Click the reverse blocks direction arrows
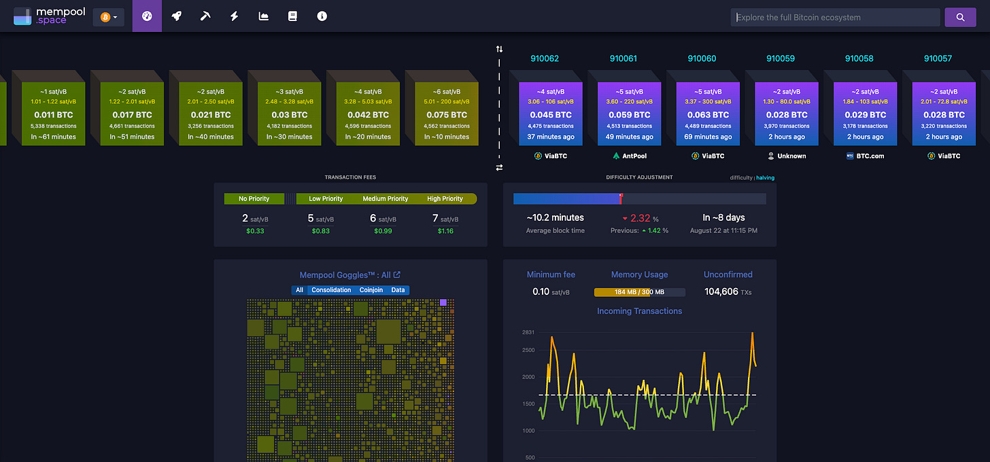 498,166
